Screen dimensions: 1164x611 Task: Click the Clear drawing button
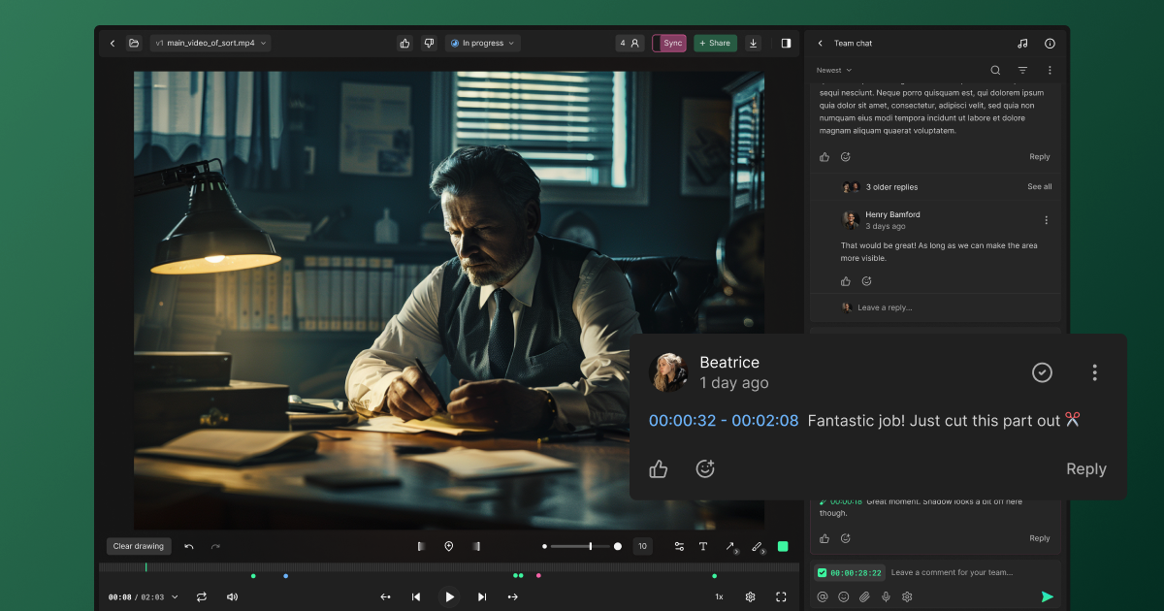139,546
